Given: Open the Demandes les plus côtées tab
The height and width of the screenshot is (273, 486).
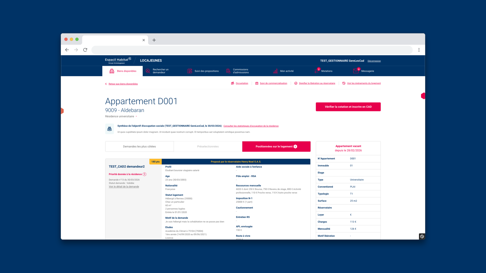Looking at the screenshot, I should [139, 146].
